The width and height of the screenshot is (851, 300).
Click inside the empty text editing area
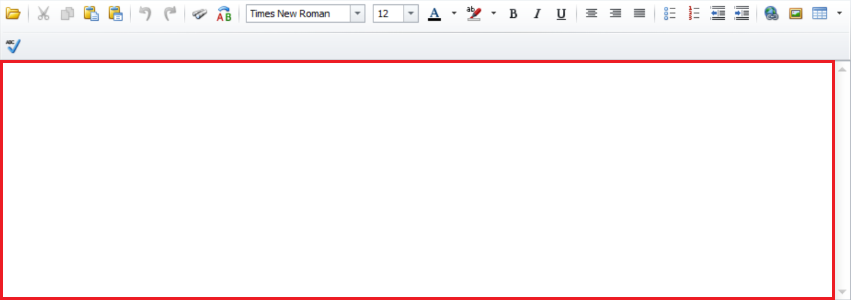click(x=417, y=179)
